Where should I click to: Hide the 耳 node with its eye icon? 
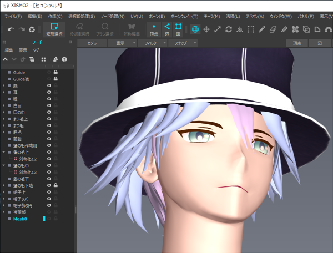(49, 92)
